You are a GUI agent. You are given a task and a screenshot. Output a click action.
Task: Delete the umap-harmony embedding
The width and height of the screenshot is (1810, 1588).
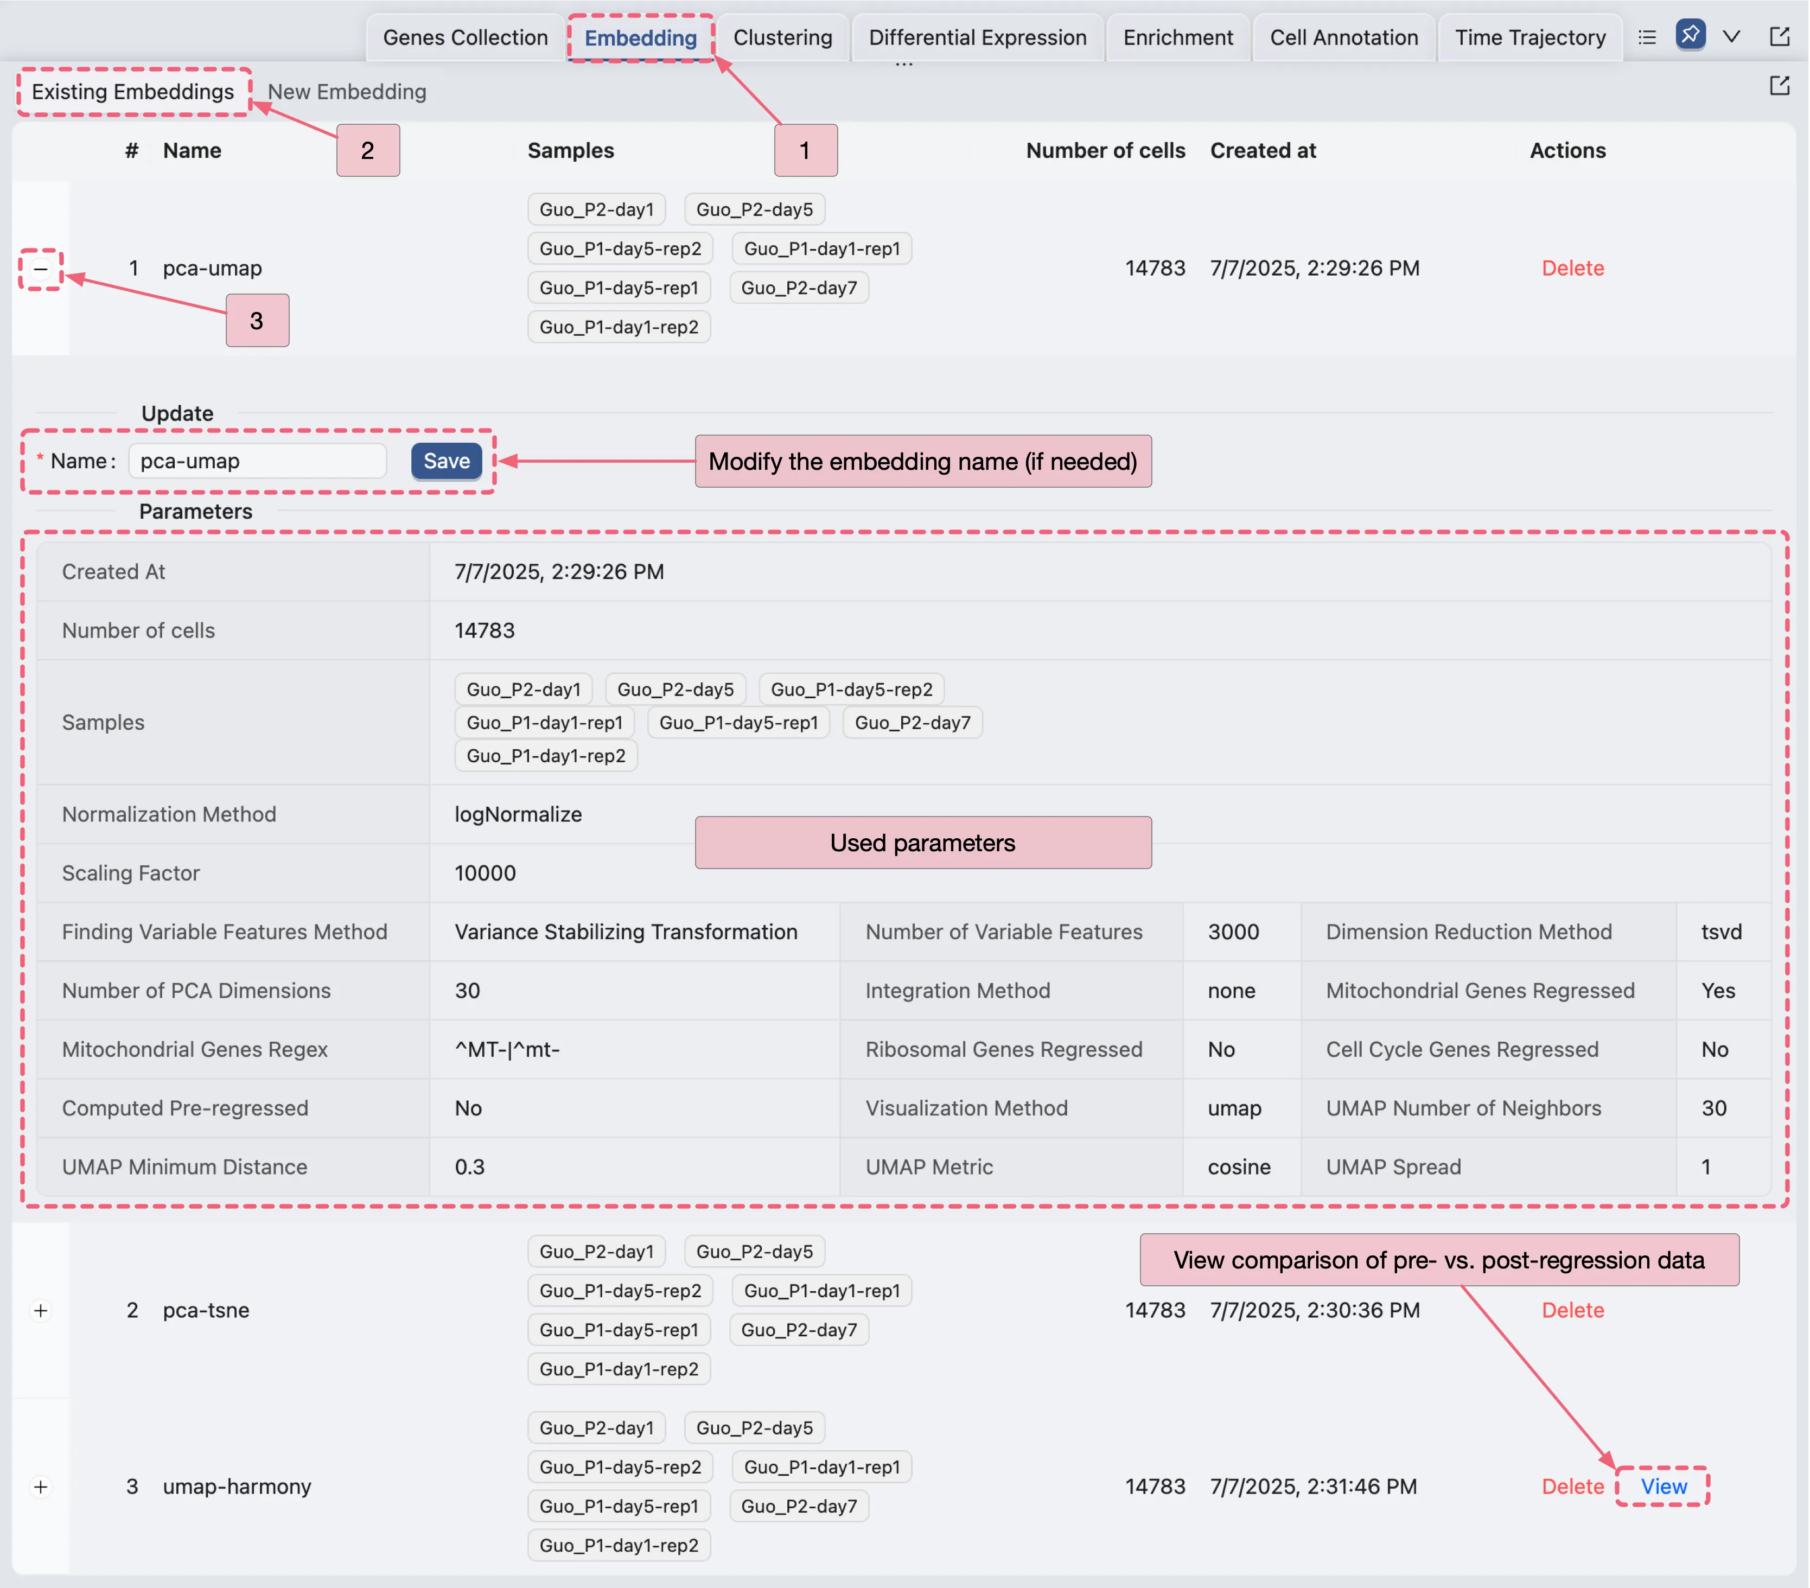(x=1572, y=1486)
